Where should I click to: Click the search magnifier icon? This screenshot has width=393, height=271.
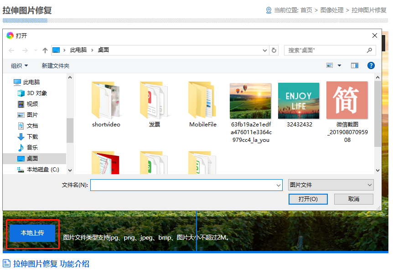coord(369,50)
